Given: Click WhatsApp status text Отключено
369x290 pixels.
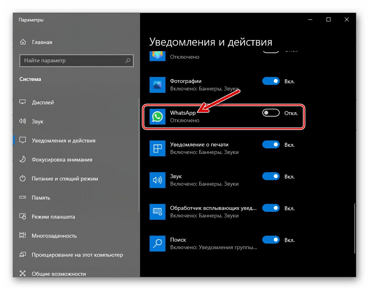Looking at the screenshot, I should (x=185, y=120).
